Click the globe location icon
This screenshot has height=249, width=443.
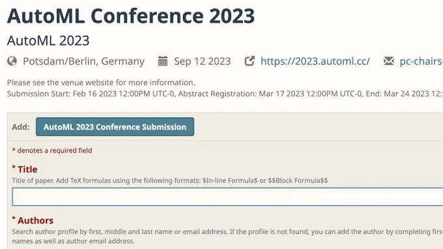pyautogui.click(x=12, y=61)
